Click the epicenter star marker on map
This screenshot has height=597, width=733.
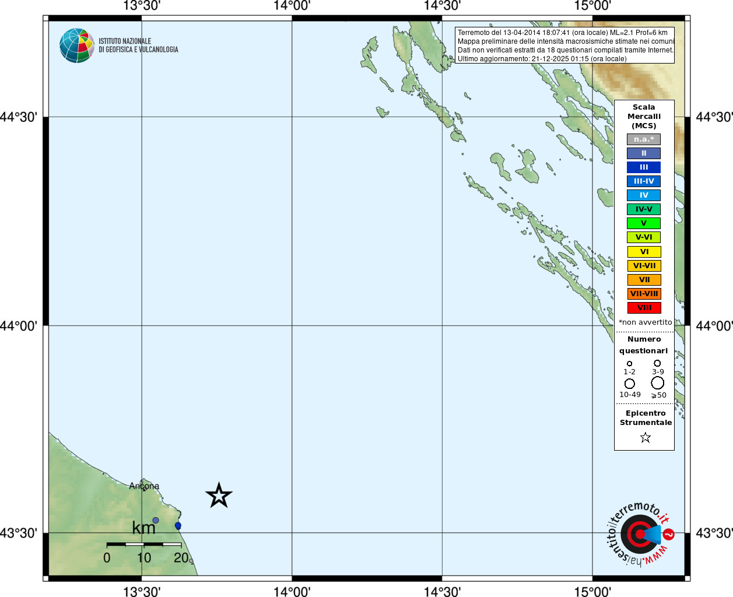(x=219, y=496)
